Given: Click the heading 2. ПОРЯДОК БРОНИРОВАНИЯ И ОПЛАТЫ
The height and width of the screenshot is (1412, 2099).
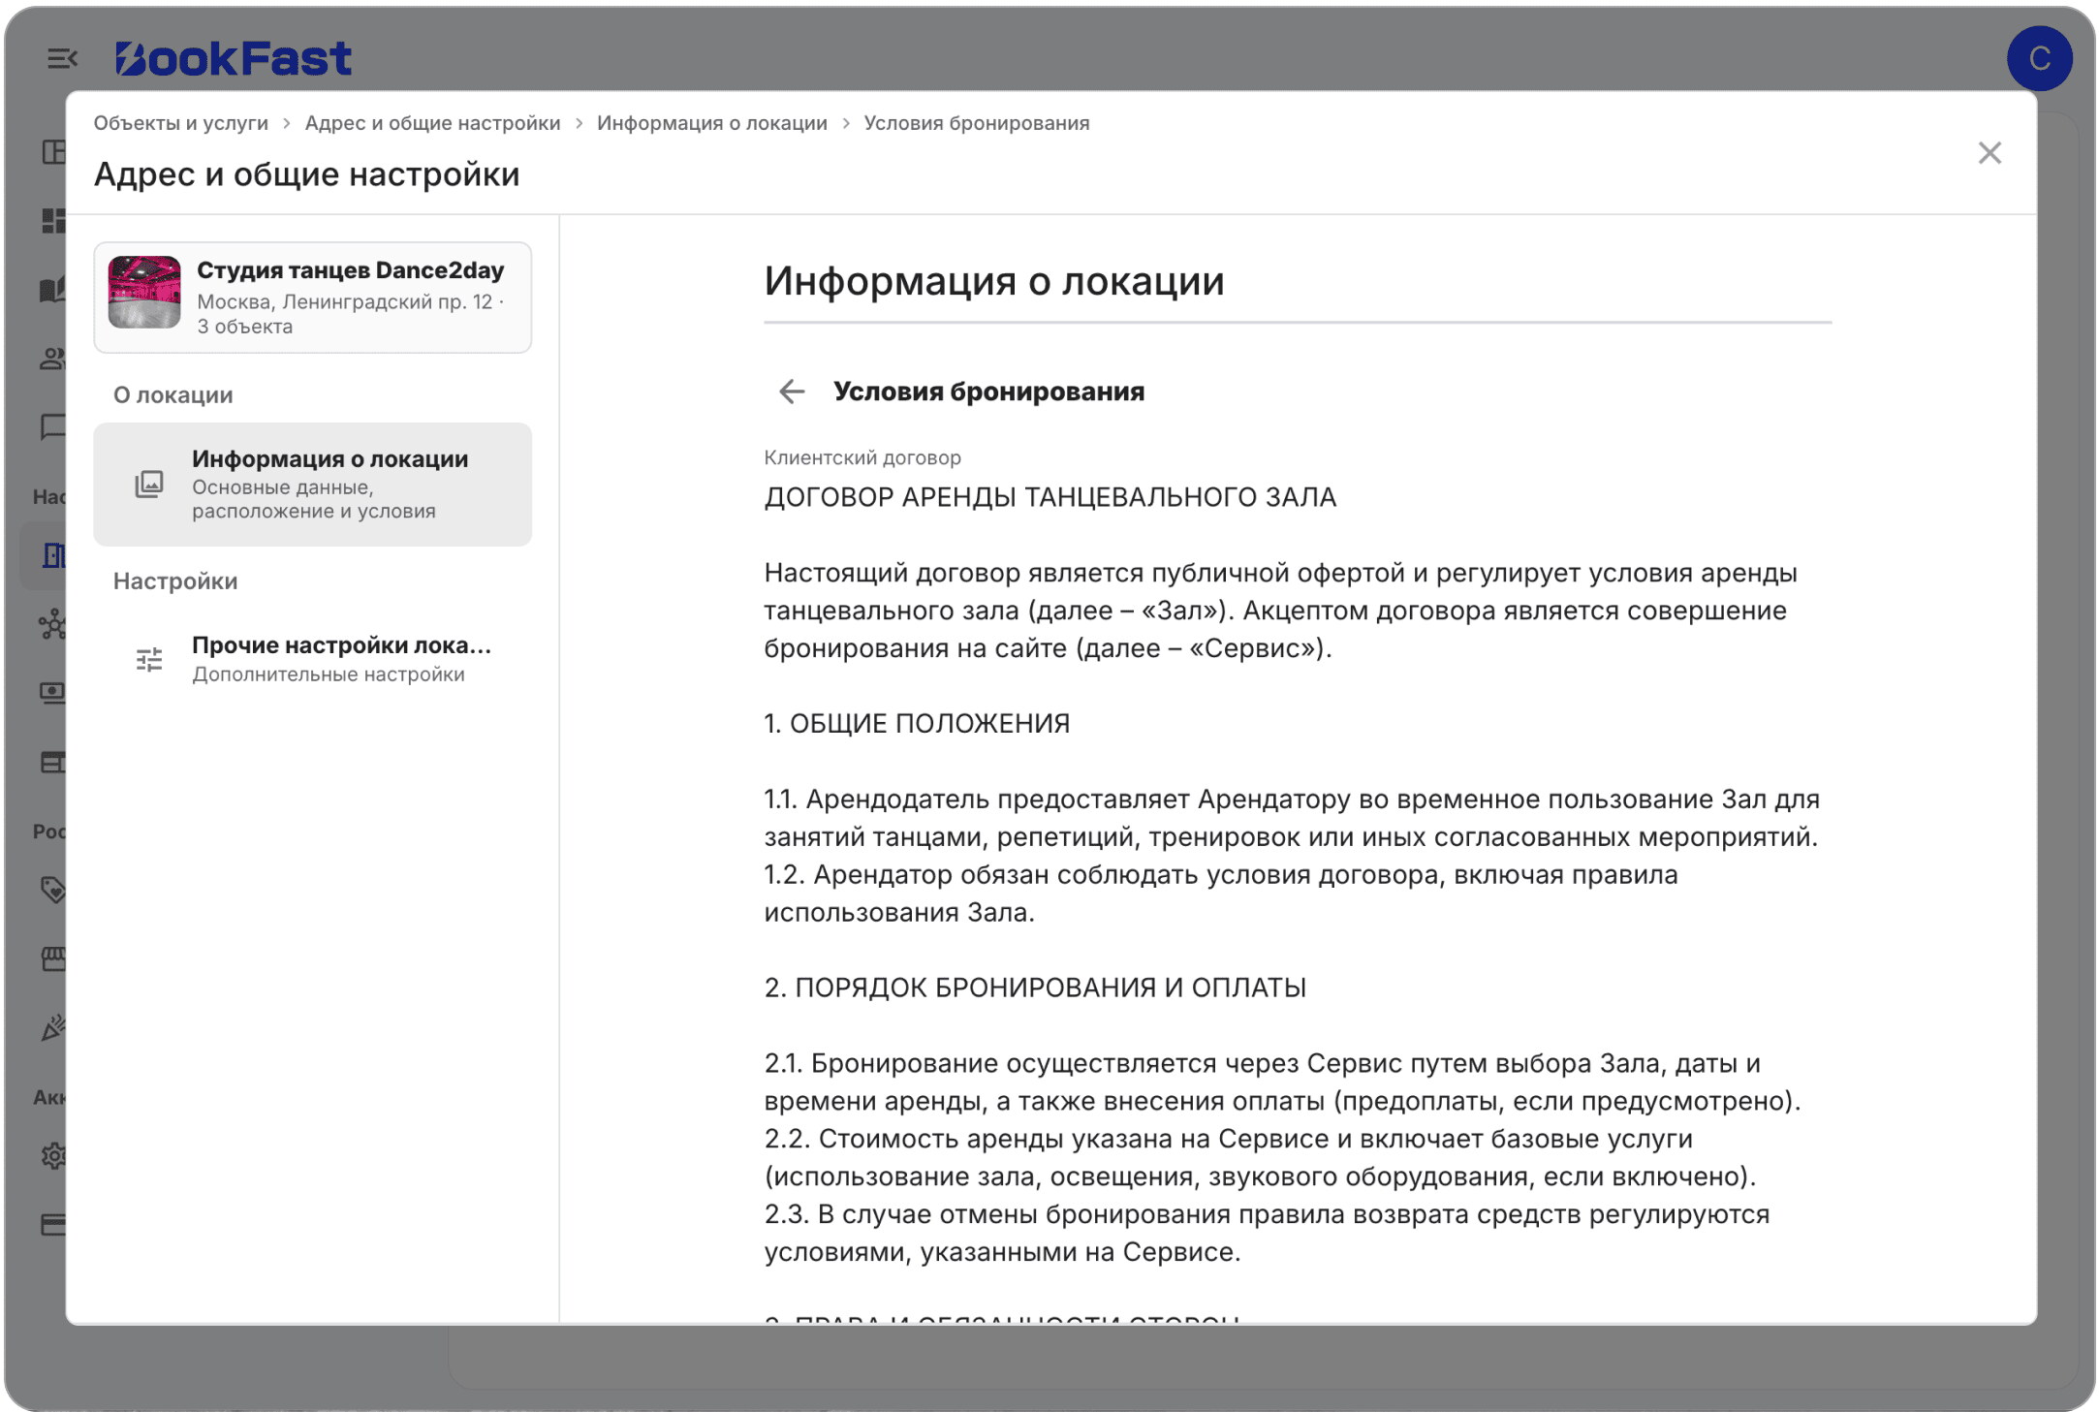Looking at the screenshot, I should click(1035, 988).
